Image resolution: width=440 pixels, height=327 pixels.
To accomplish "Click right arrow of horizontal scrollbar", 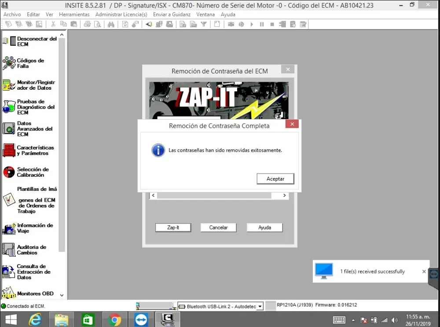I will click(285, 195).
